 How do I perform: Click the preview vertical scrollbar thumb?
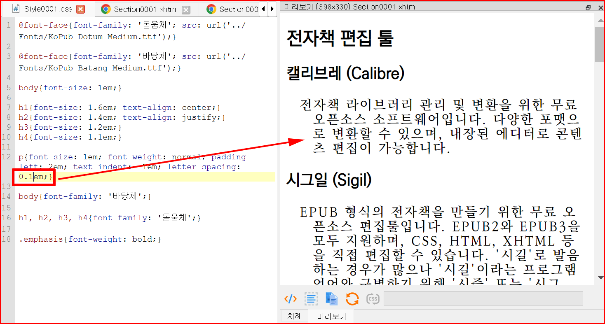[599, 44]
